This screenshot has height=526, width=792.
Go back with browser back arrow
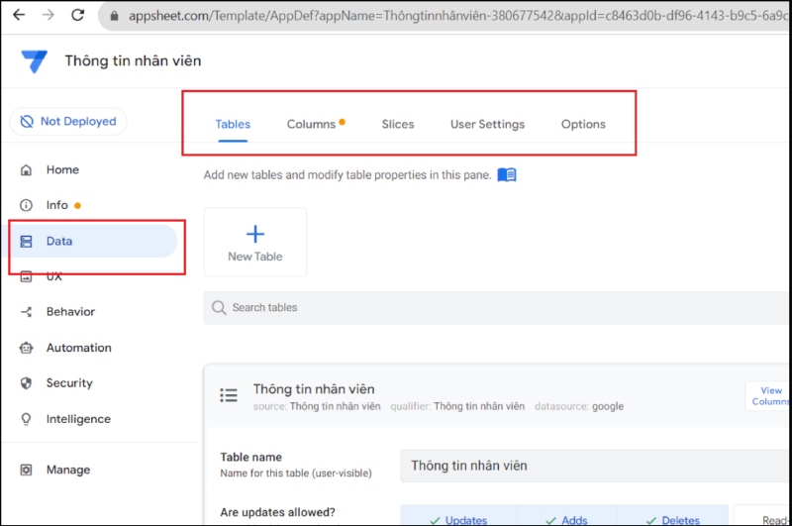click(19, 15)
